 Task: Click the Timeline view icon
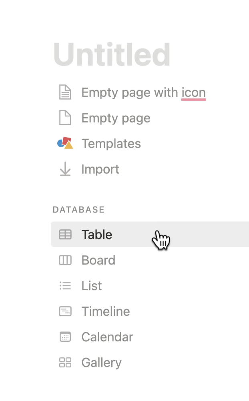(65, 311)
